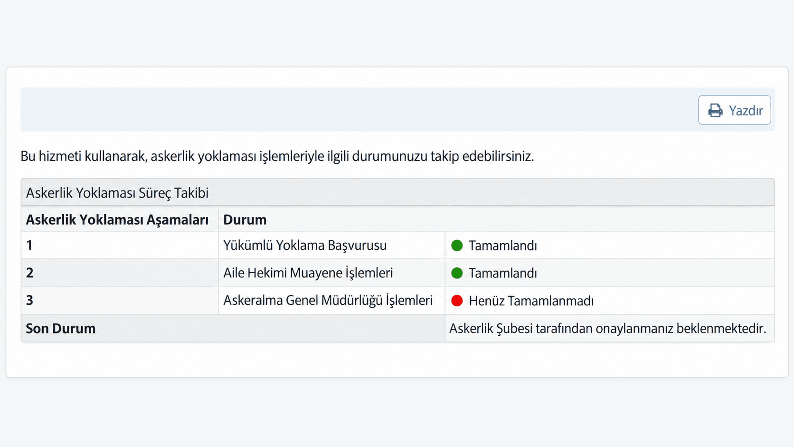Image resolution: width=794 pixels, height=447 pixels.
Task: Select the 'Askeralma Genel Müdürlüğü İşlemleri' cell
Action: 331,300
